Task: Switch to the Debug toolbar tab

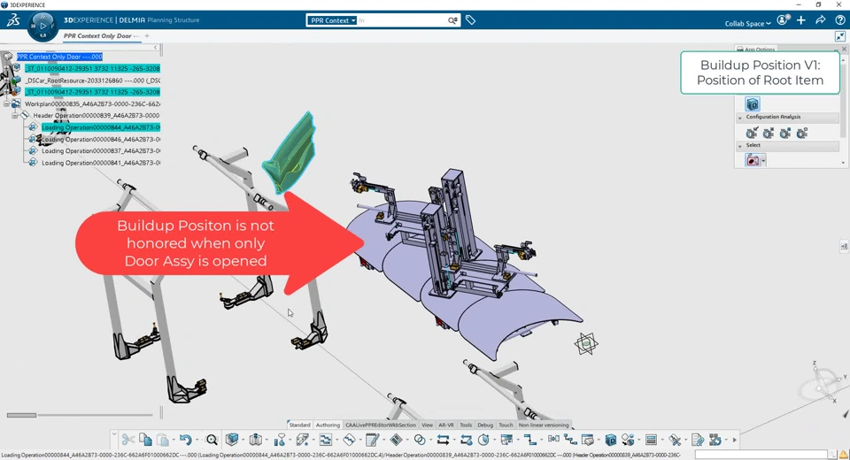Action: click(485, 425)
